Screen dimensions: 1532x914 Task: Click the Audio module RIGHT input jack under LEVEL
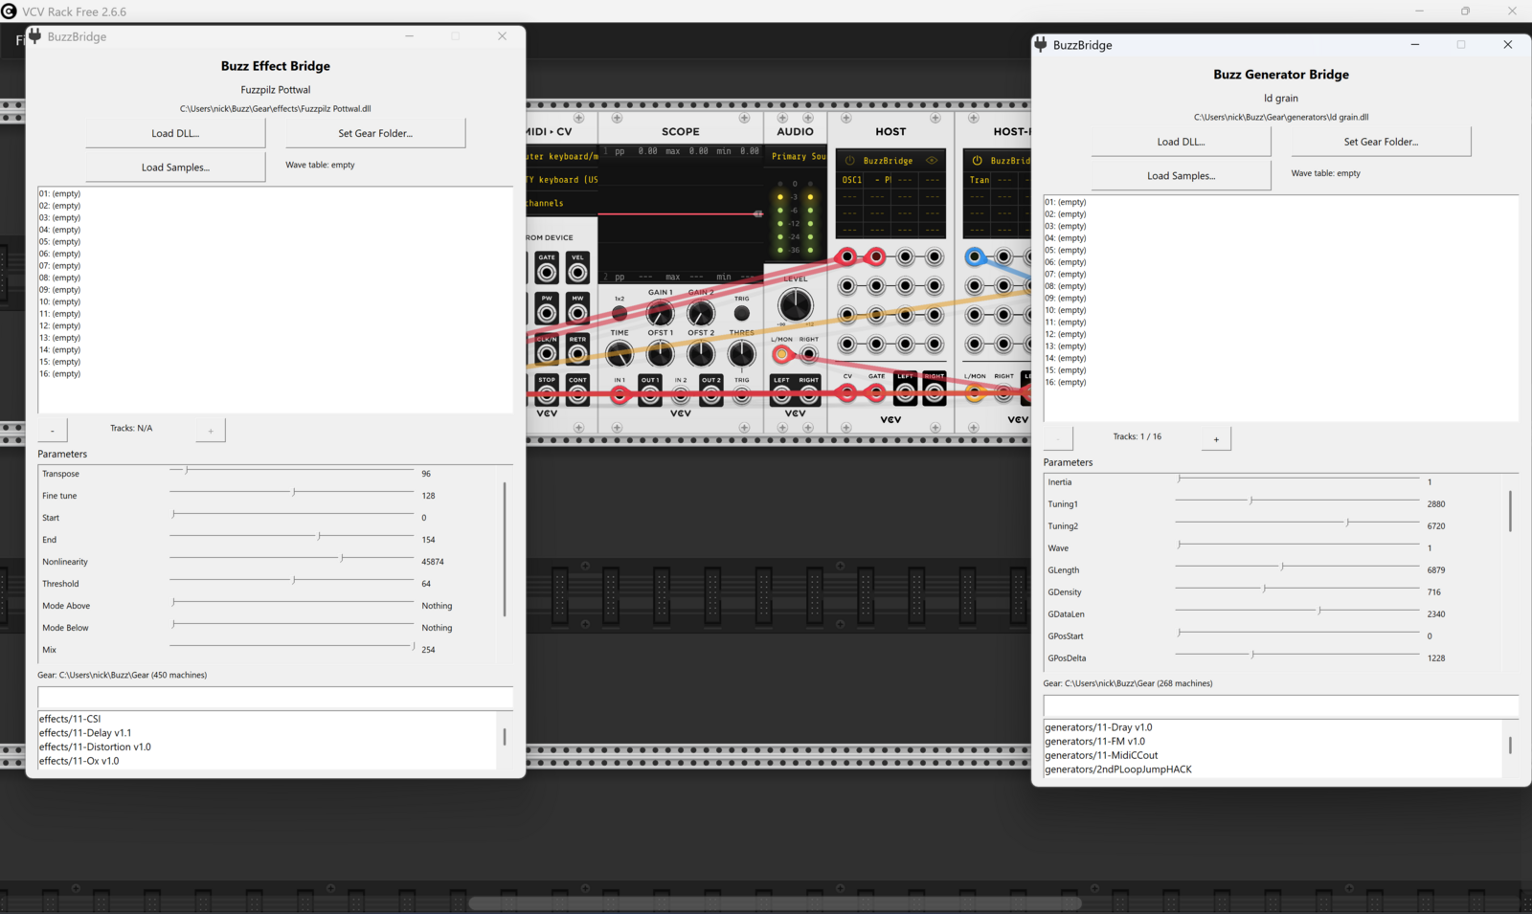[809, 354]
